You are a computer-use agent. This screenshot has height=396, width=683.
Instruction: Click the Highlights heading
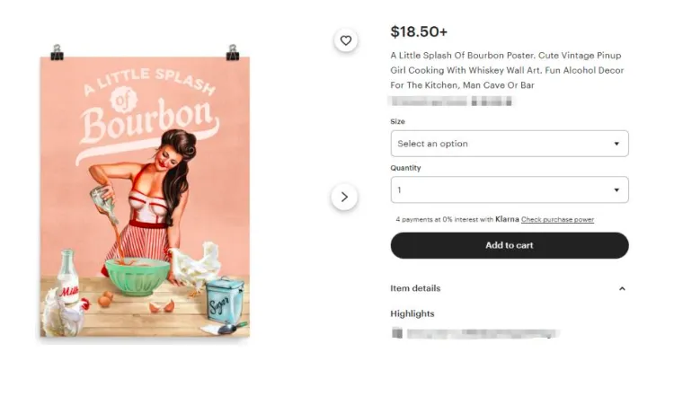[412, 313]
